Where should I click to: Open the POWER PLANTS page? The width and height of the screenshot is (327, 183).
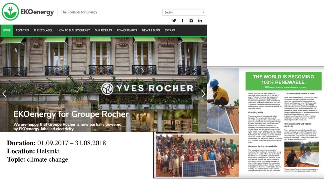click(x=127, y=30)
